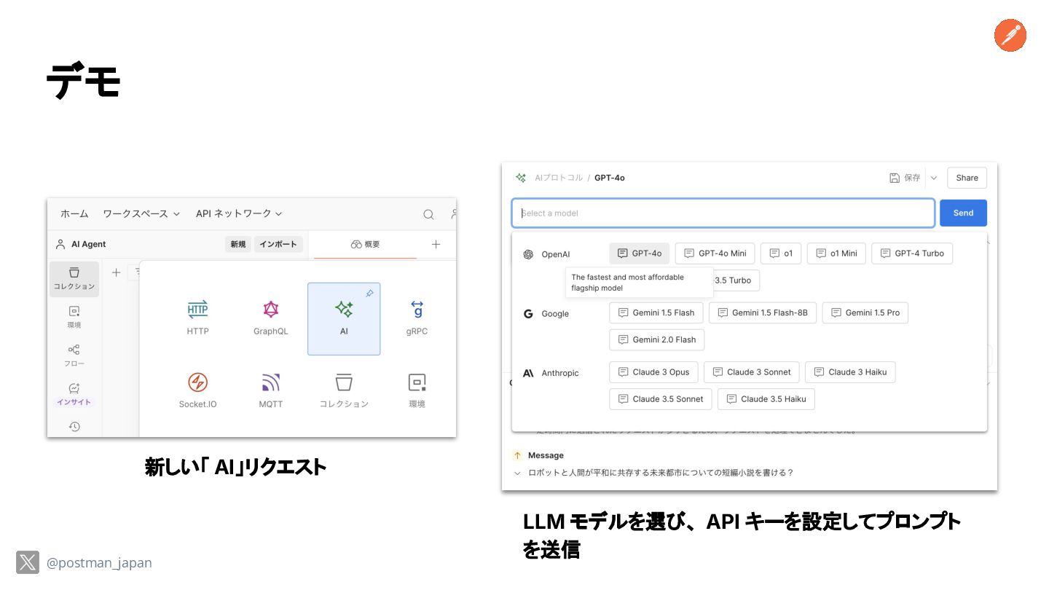This screenshot has height=590, width=1049.
Task: Create a new 環境 from the tile grid
Action: (x=417, y=389)
